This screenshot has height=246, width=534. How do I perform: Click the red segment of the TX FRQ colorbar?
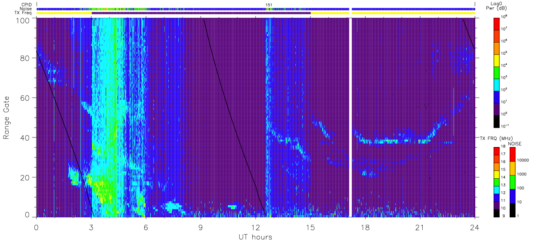(x=497, y=151)
